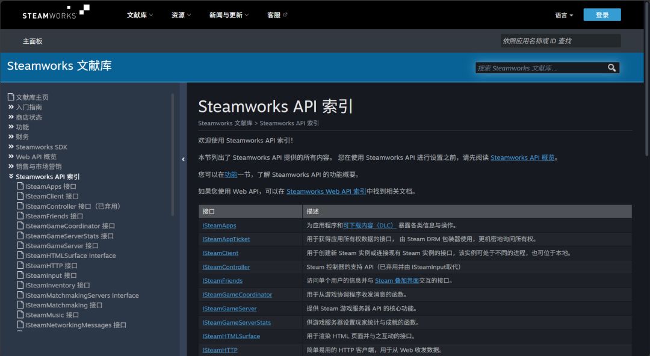Open the Steamworks Web API 索引 link
Viewport: 650px width, 356px height.
(326, 191)
